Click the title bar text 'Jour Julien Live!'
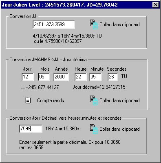The height and width of the screenshot is (163, 161). click(x=21, y=5)
